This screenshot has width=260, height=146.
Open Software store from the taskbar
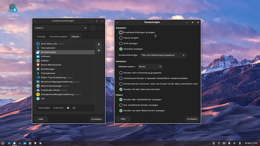point(25,143)
